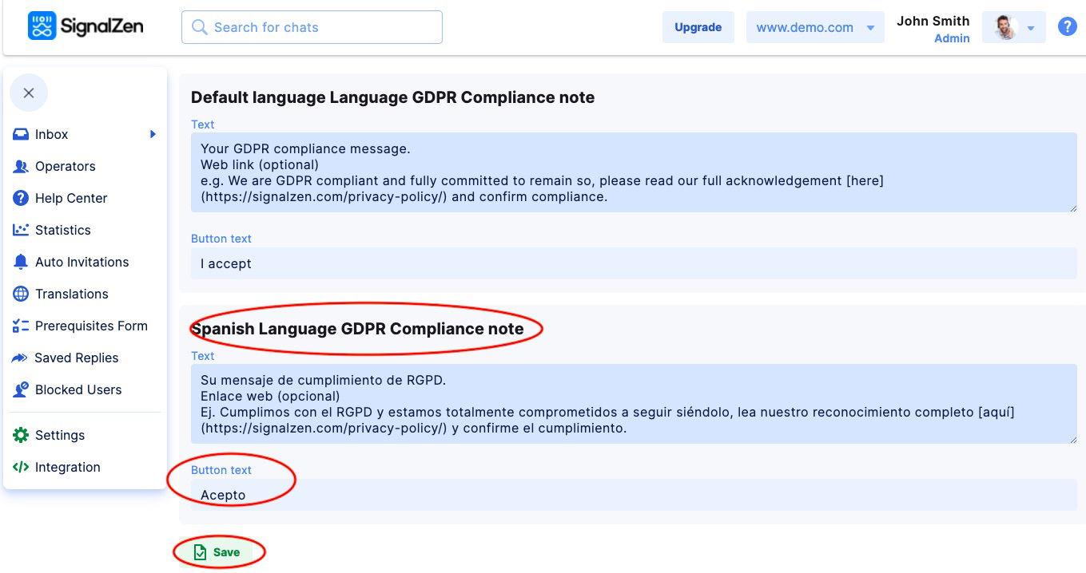Open the www.demo.com site dropdown

pos(815,27)
